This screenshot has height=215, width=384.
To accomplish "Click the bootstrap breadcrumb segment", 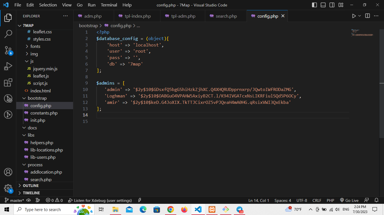I will (88, 25).
